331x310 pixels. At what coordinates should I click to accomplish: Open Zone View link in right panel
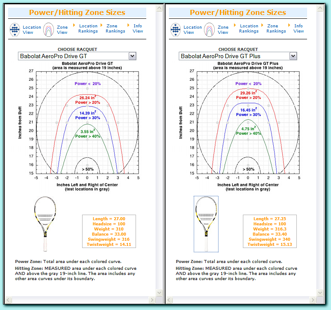pos(223,30)
